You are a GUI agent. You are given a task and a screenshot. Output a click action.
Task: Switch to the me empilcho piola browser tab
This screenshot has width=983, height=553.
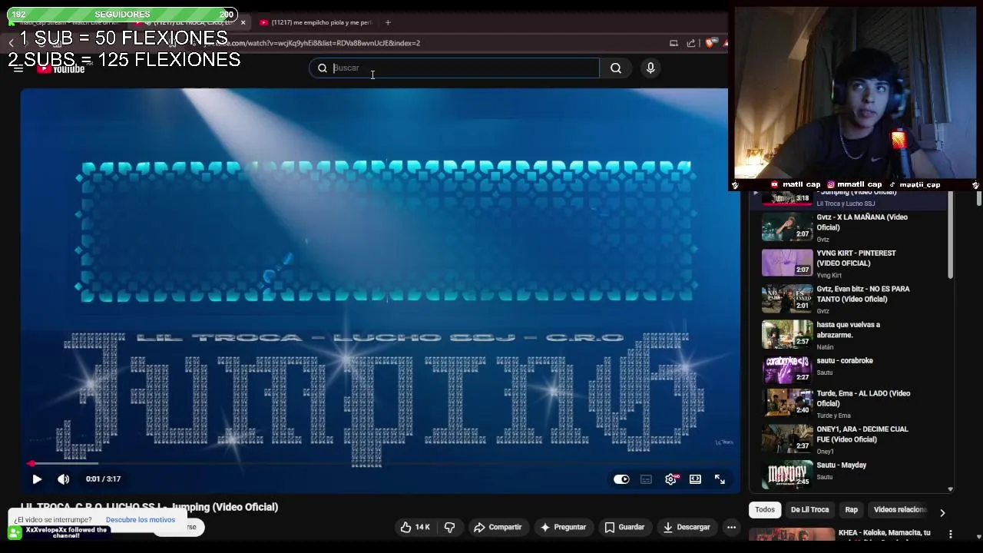[x=316, y=22]
